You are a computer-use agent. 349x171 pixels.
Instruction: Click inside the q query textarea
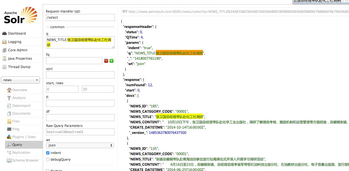coord(80,42)
